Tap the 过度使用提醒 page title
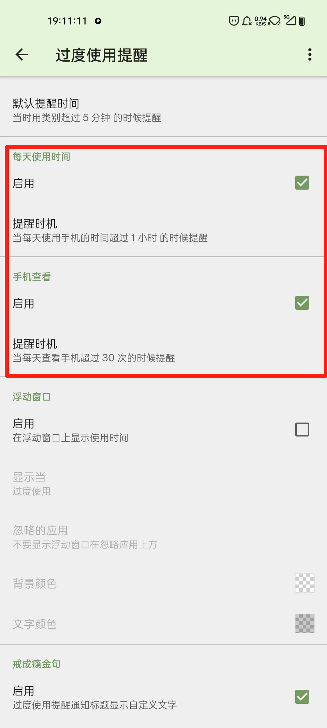The image size is (327, 728). (101, 55)
